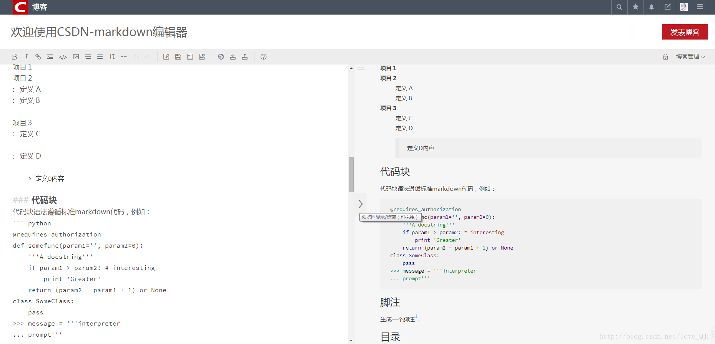Click the title field 欢迎使用CSDN-markdown编辑器
The height and width of the screenshot is (344, 715).
[99, 32]
